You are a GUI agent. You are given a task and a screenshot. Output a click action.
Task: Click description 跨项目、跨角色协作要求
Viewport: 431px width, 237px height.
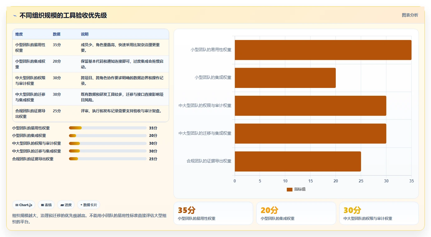coord(122,81)
